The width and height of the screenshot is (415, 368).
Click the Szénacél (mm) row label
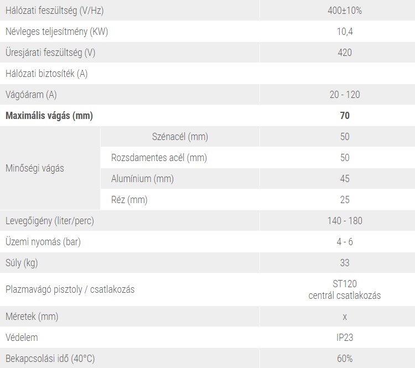pos(180,137)
